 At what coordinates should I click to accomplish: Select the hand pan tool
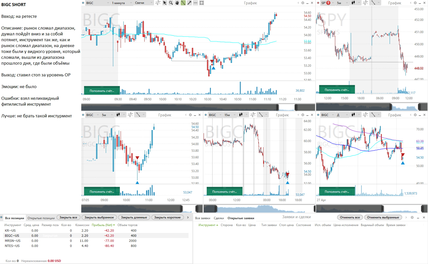(177, 3)
